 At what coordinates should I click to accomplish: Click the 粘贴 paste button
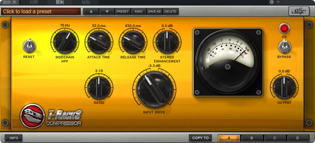coord(86,3)
